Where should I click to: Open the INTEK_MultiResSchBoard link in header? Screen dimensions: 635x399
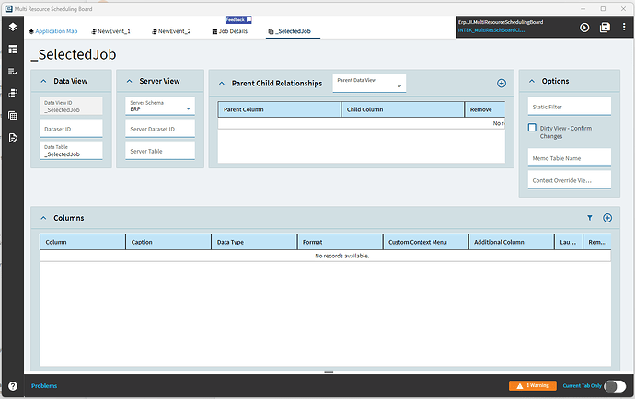click(491, 30)
